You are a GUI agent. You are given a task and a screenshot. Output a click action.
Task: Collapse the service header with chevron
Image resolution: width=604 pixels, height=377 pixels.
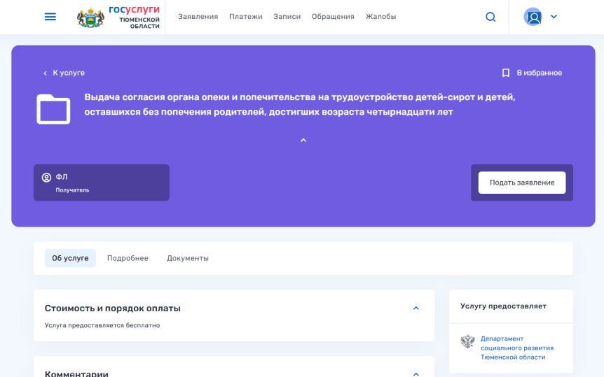(x=303, y=141)
